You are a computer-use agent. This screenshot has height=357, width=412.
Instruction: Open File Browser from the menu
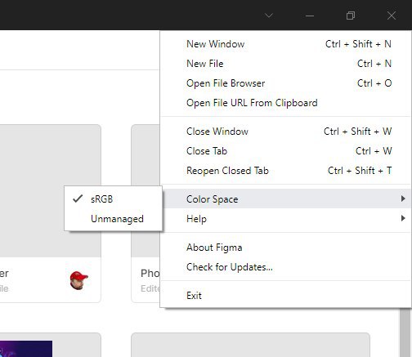(x=285, y=83)
